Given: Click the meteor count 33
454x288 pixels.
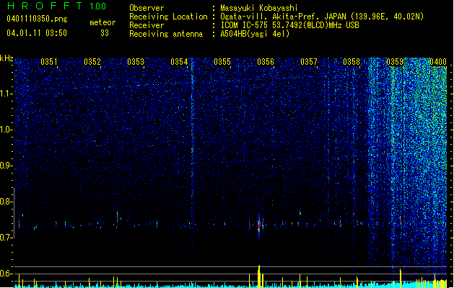Looking at the screenshot, I should tap(105, 33).
